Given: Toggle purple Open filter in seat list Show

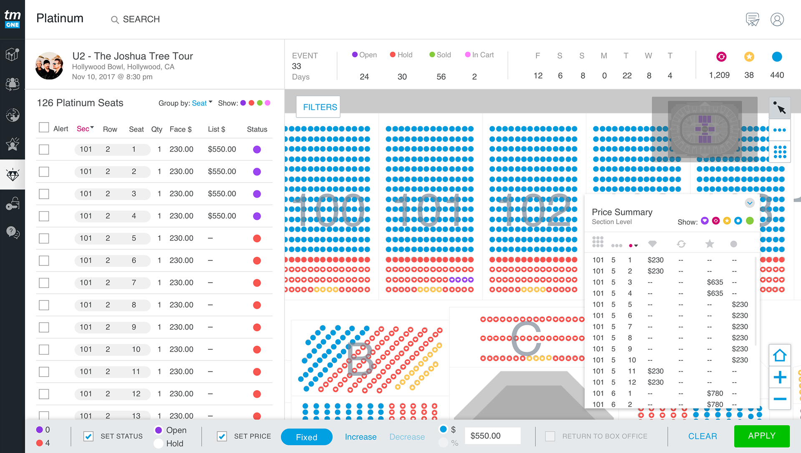Looking at the screenshot, I should click(243, 103).
